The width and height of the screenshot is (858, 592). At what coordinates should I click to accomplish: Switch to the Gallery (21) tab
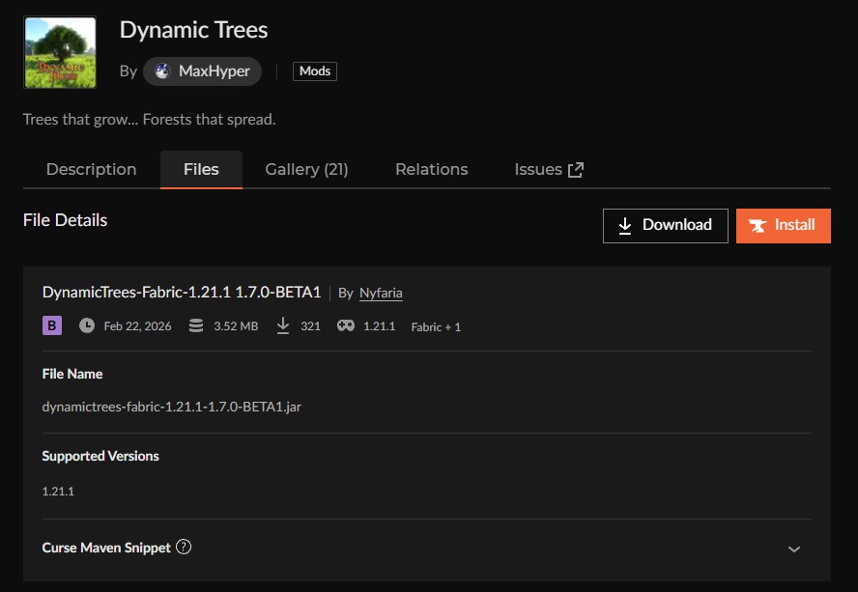pyautogui.click(x=305, y=169)
